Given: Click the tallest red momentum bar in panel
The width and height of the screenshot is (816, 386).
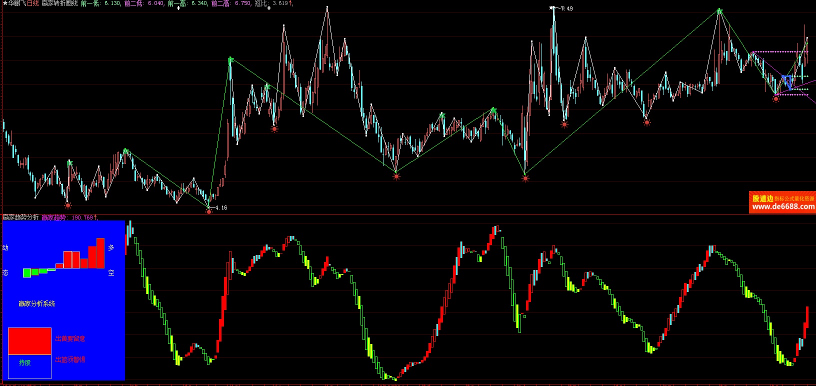Looking at the screenshot, I should click(x=100, y=253).
